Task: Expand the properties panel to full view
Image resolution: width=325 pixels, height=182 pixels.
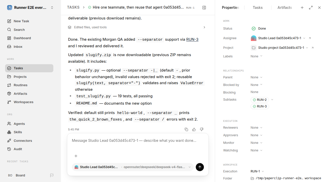Action: pyautogui.click(x=311, y=8)
